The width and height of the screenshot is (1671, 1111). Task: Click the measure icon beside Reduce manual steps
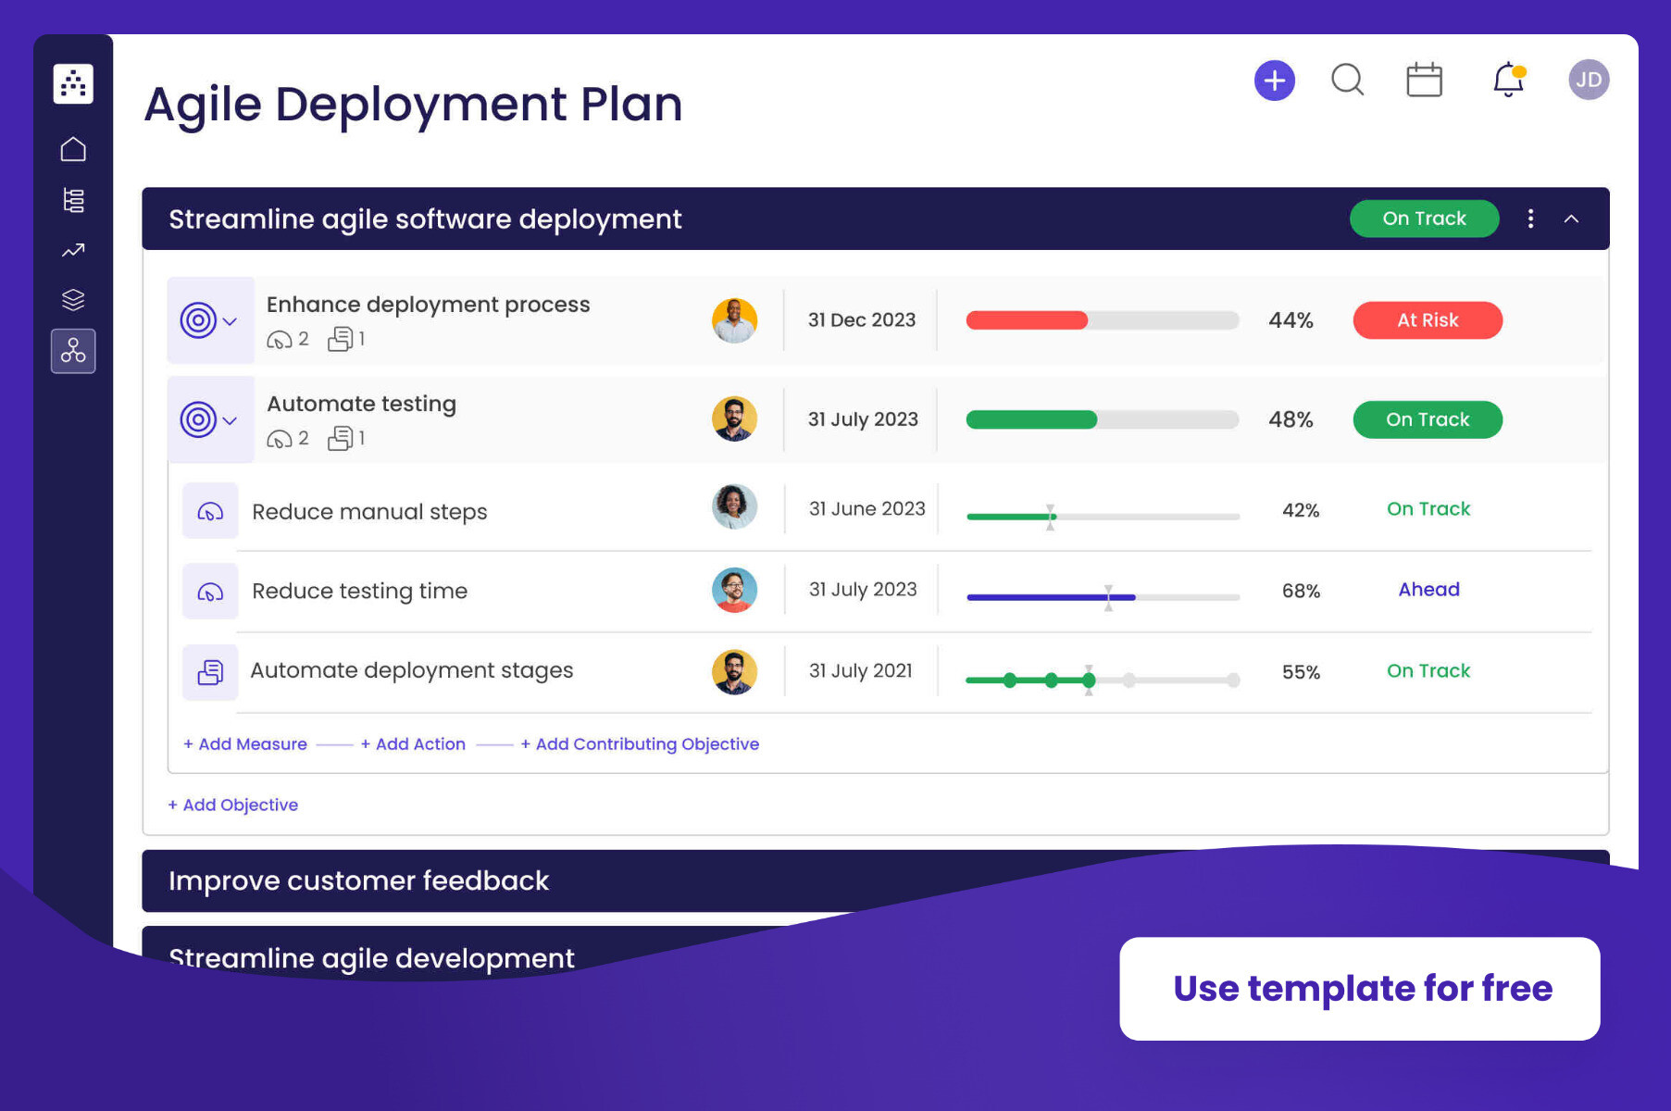[x=210, y=510]
